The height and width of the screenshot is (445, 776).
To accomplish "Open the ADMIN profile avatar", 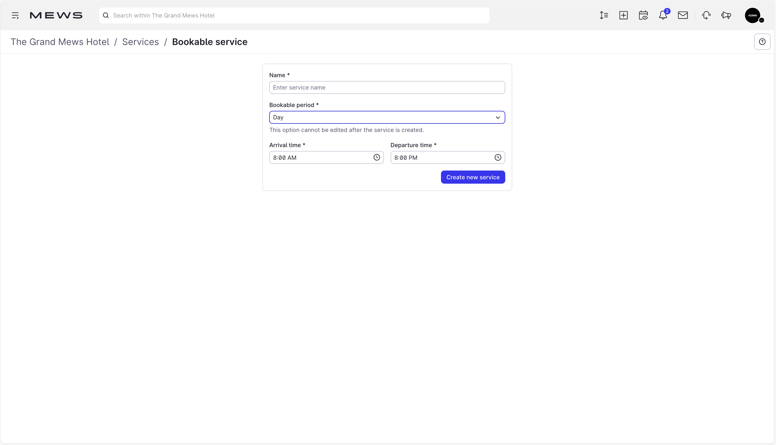I will point(753,15).
